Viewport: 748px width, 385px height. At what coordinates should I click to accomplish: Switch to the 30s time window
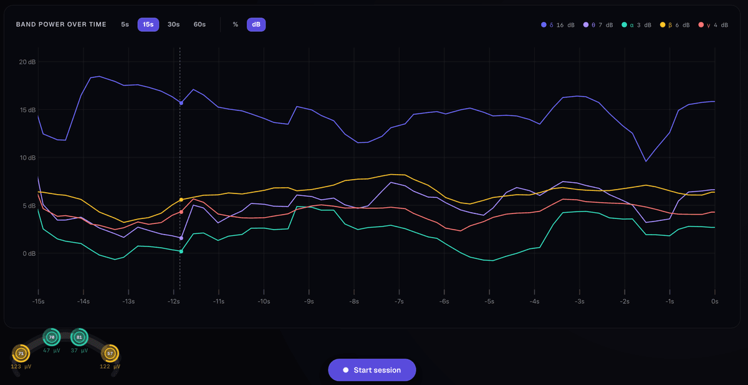pos(174,24)
